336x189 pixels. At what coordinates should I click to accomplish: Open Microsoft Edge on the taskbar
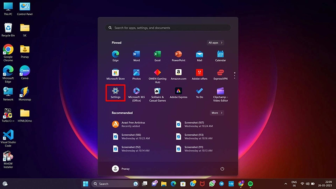pyautogui.click(x=173, y=184)
